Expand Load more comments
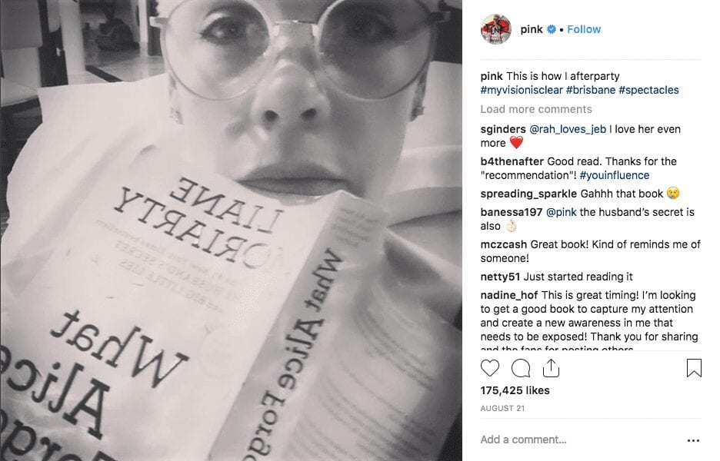The image size is (720, 461). [x=536, y=109]
